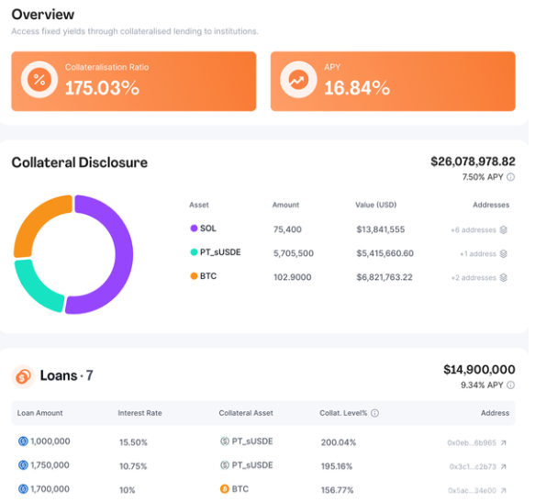Viewport: 535px width, 502px height.
Task: Click the APY trending chart icon
Action: [298, 80]
